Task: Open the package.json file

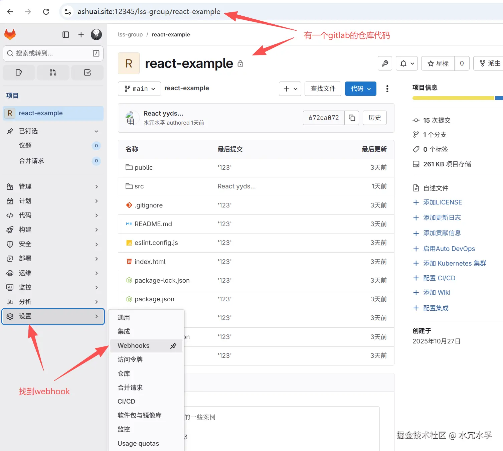Action: [154, 299]
